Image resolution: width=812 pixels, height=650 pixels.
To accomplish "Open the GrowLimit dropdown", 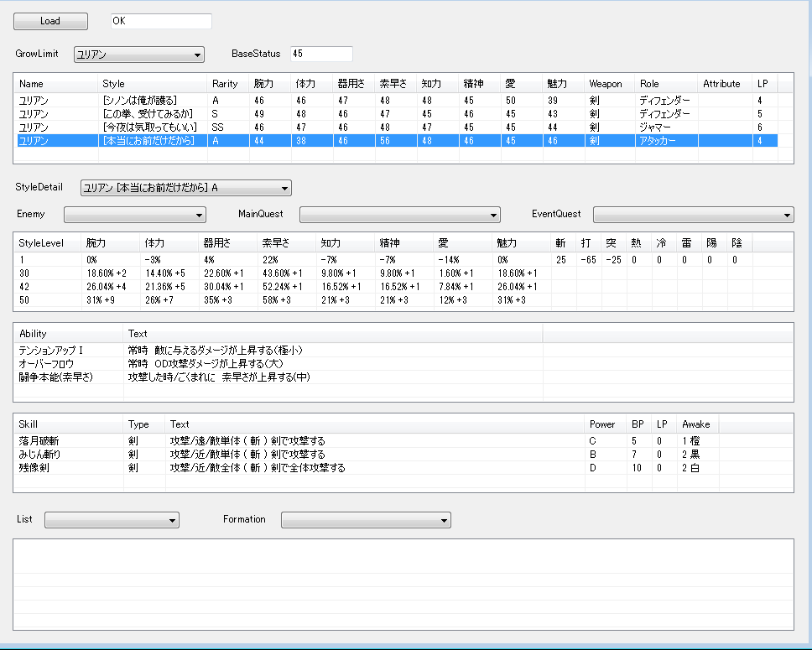I will click(x=139, y=55).
